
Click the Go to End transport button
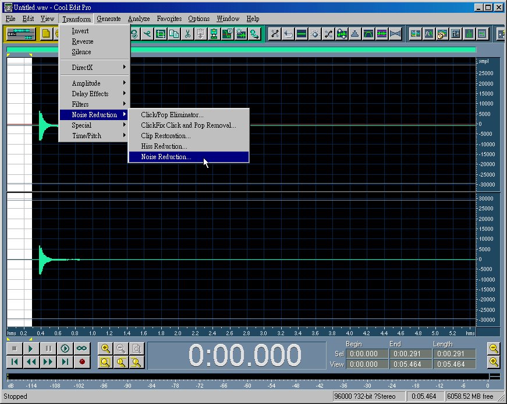tap(65, 362)
